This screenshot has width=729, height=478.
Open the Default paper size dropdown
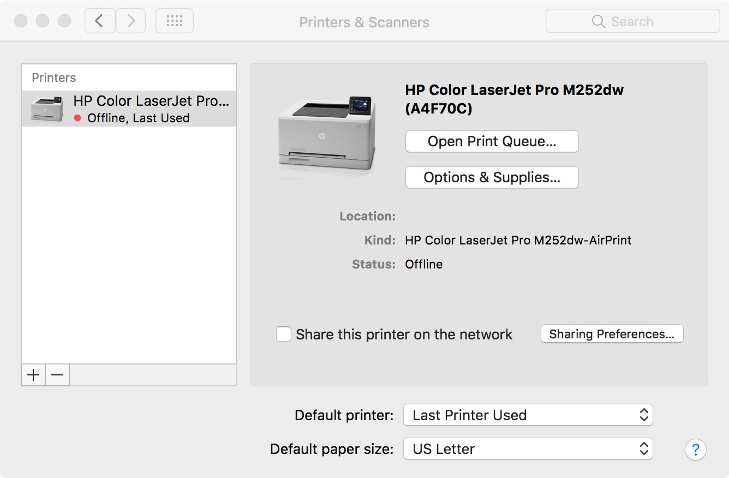tap(528, 449)
